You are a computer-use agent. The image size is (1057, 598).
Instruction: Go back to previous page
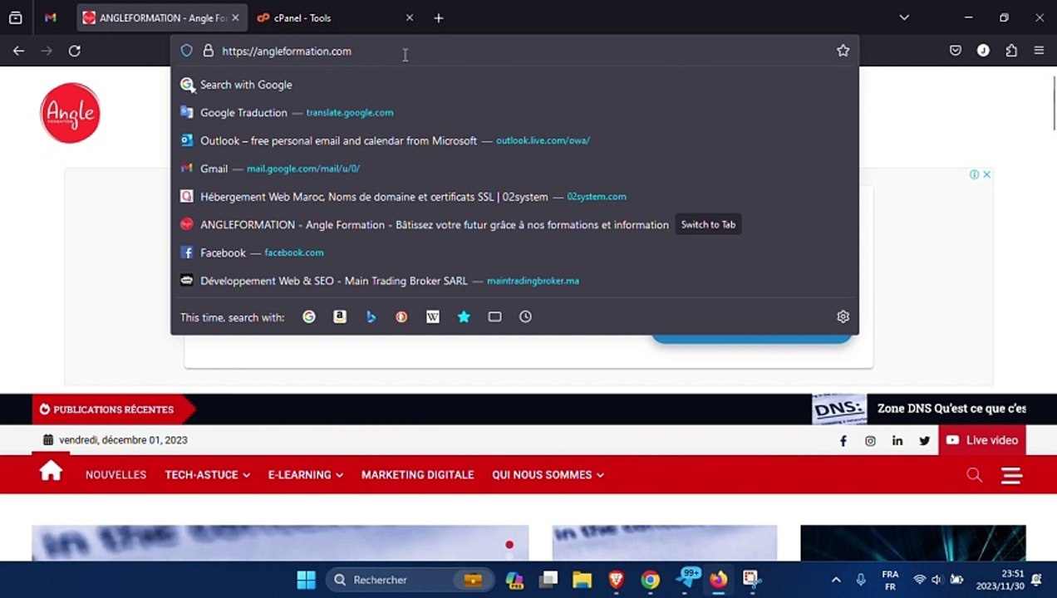coord(18,51)
